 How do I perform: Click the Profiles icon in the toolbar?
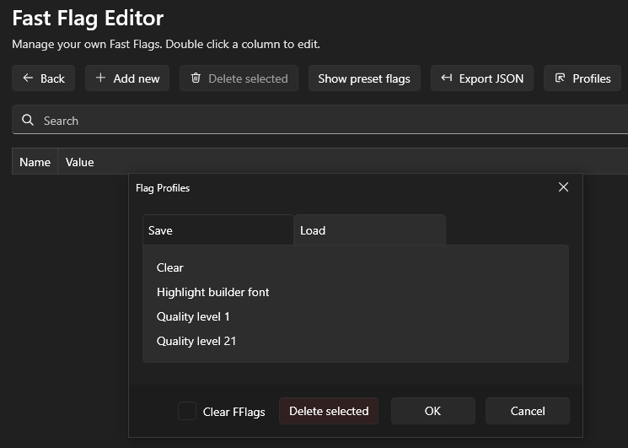[x=560, y=78]
